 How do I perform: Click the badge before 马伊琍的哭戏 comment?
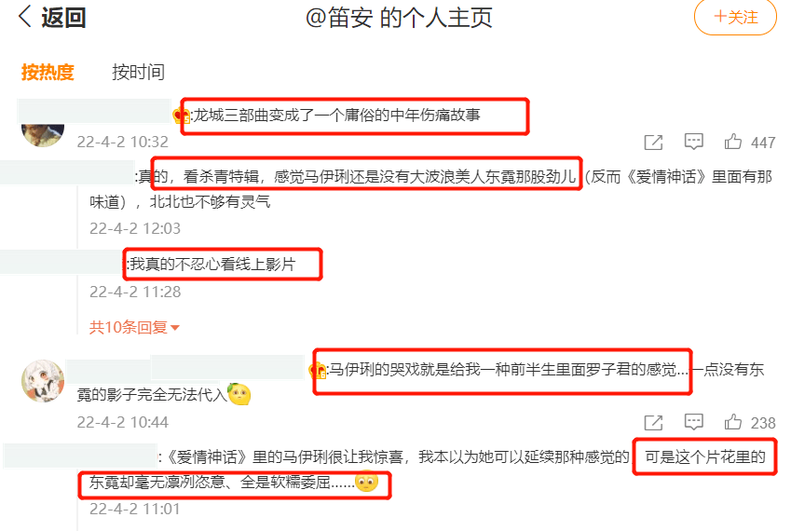[318, 370]
